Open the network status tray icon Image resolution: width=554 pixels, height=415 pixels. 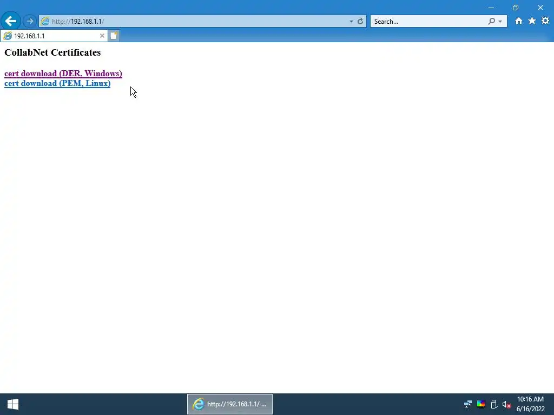click(x=468, y=404)
